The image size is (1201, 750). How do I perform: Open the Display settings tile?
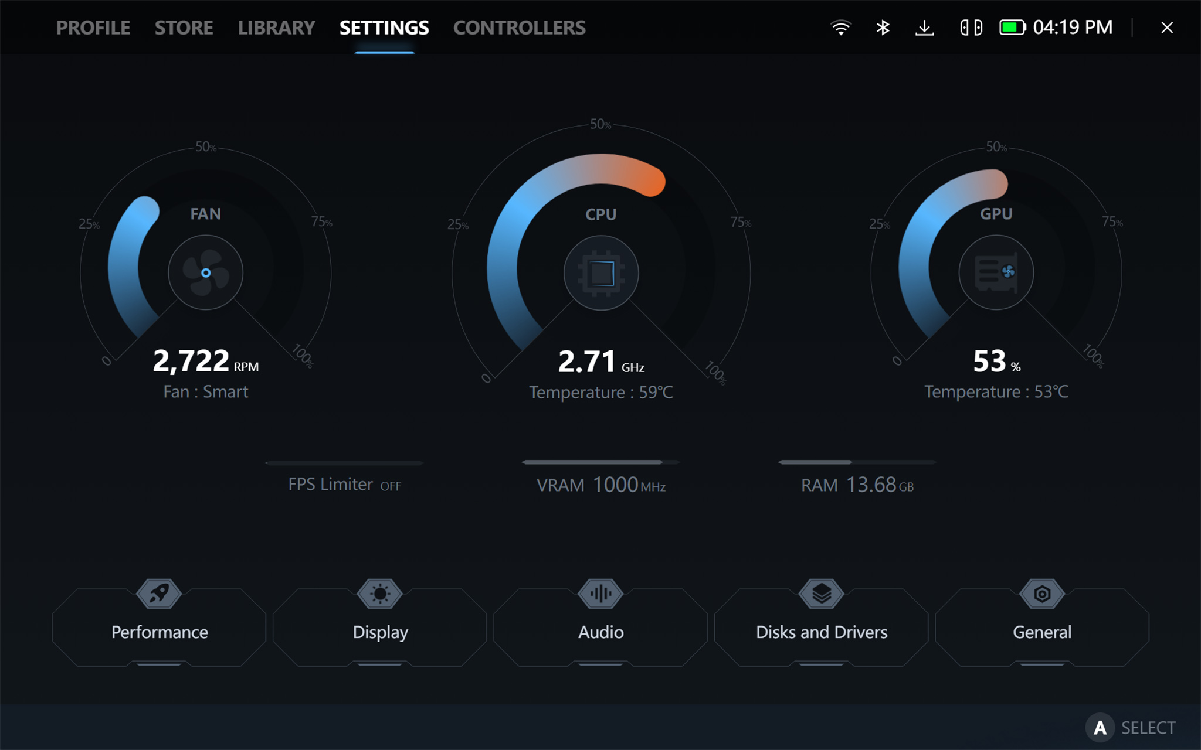tap(380, 631)
